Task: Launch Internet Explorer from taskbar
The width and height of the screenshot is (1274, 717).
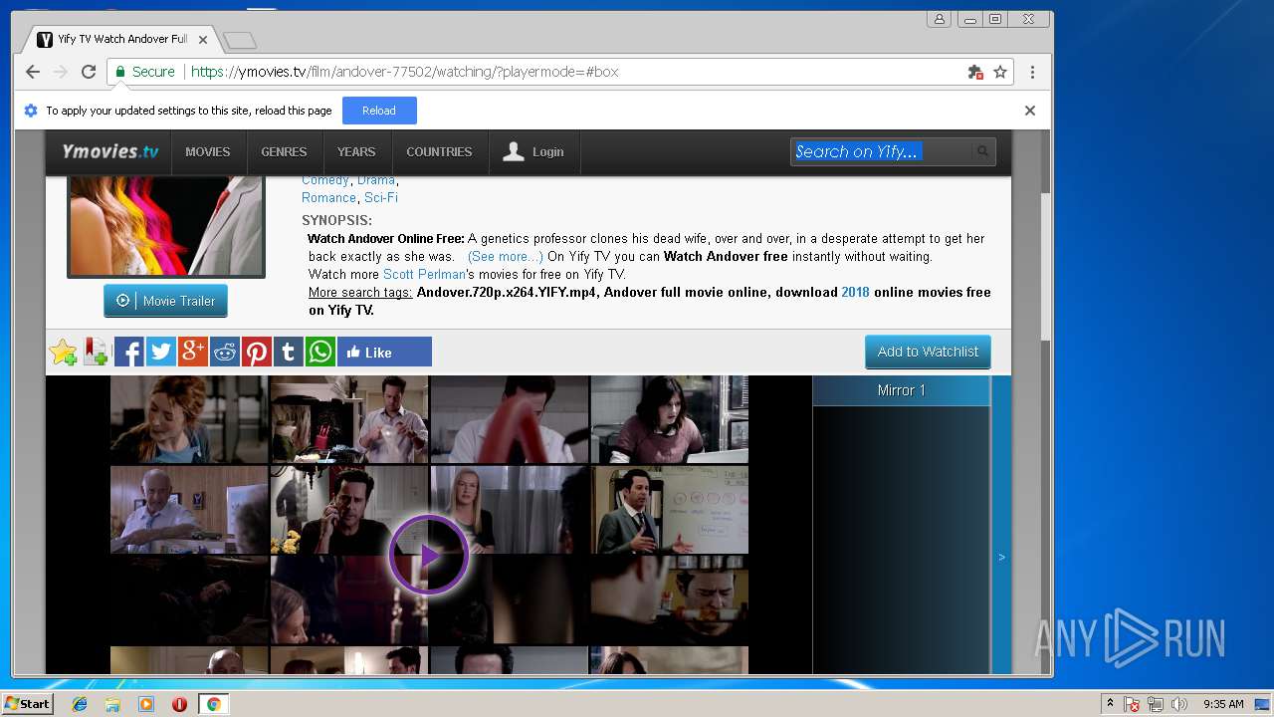Action: (x=80, y=704)
